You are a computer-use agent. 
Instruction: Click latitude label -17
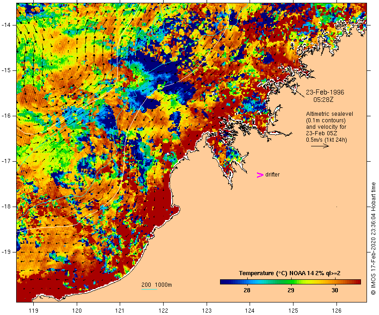6,161
